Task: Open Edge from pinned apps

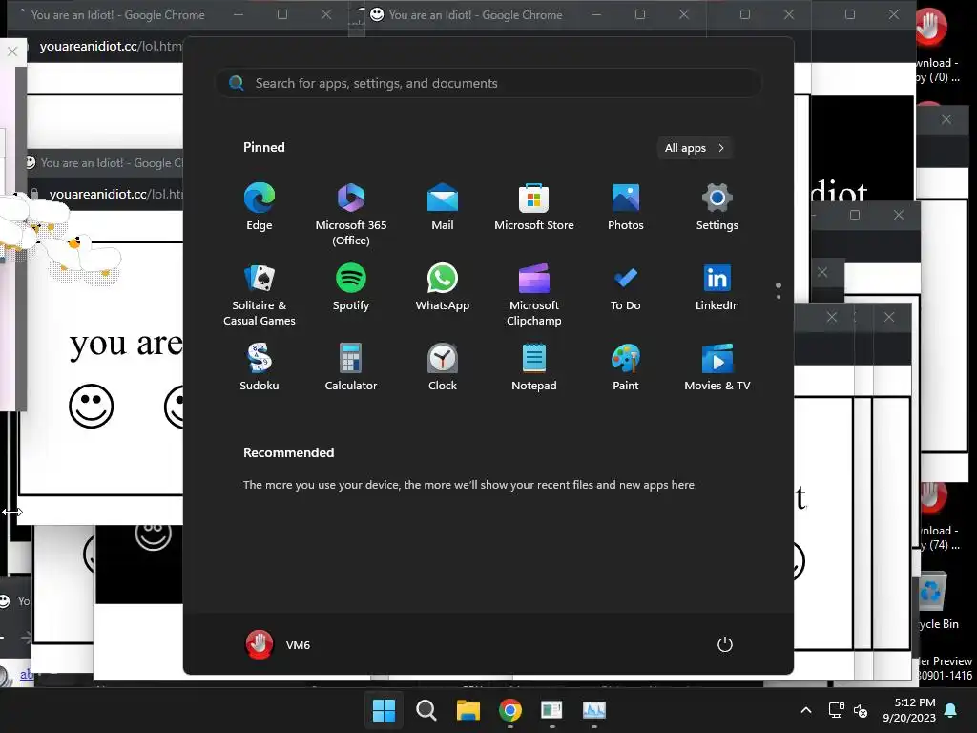Action: tap(260, 207)
